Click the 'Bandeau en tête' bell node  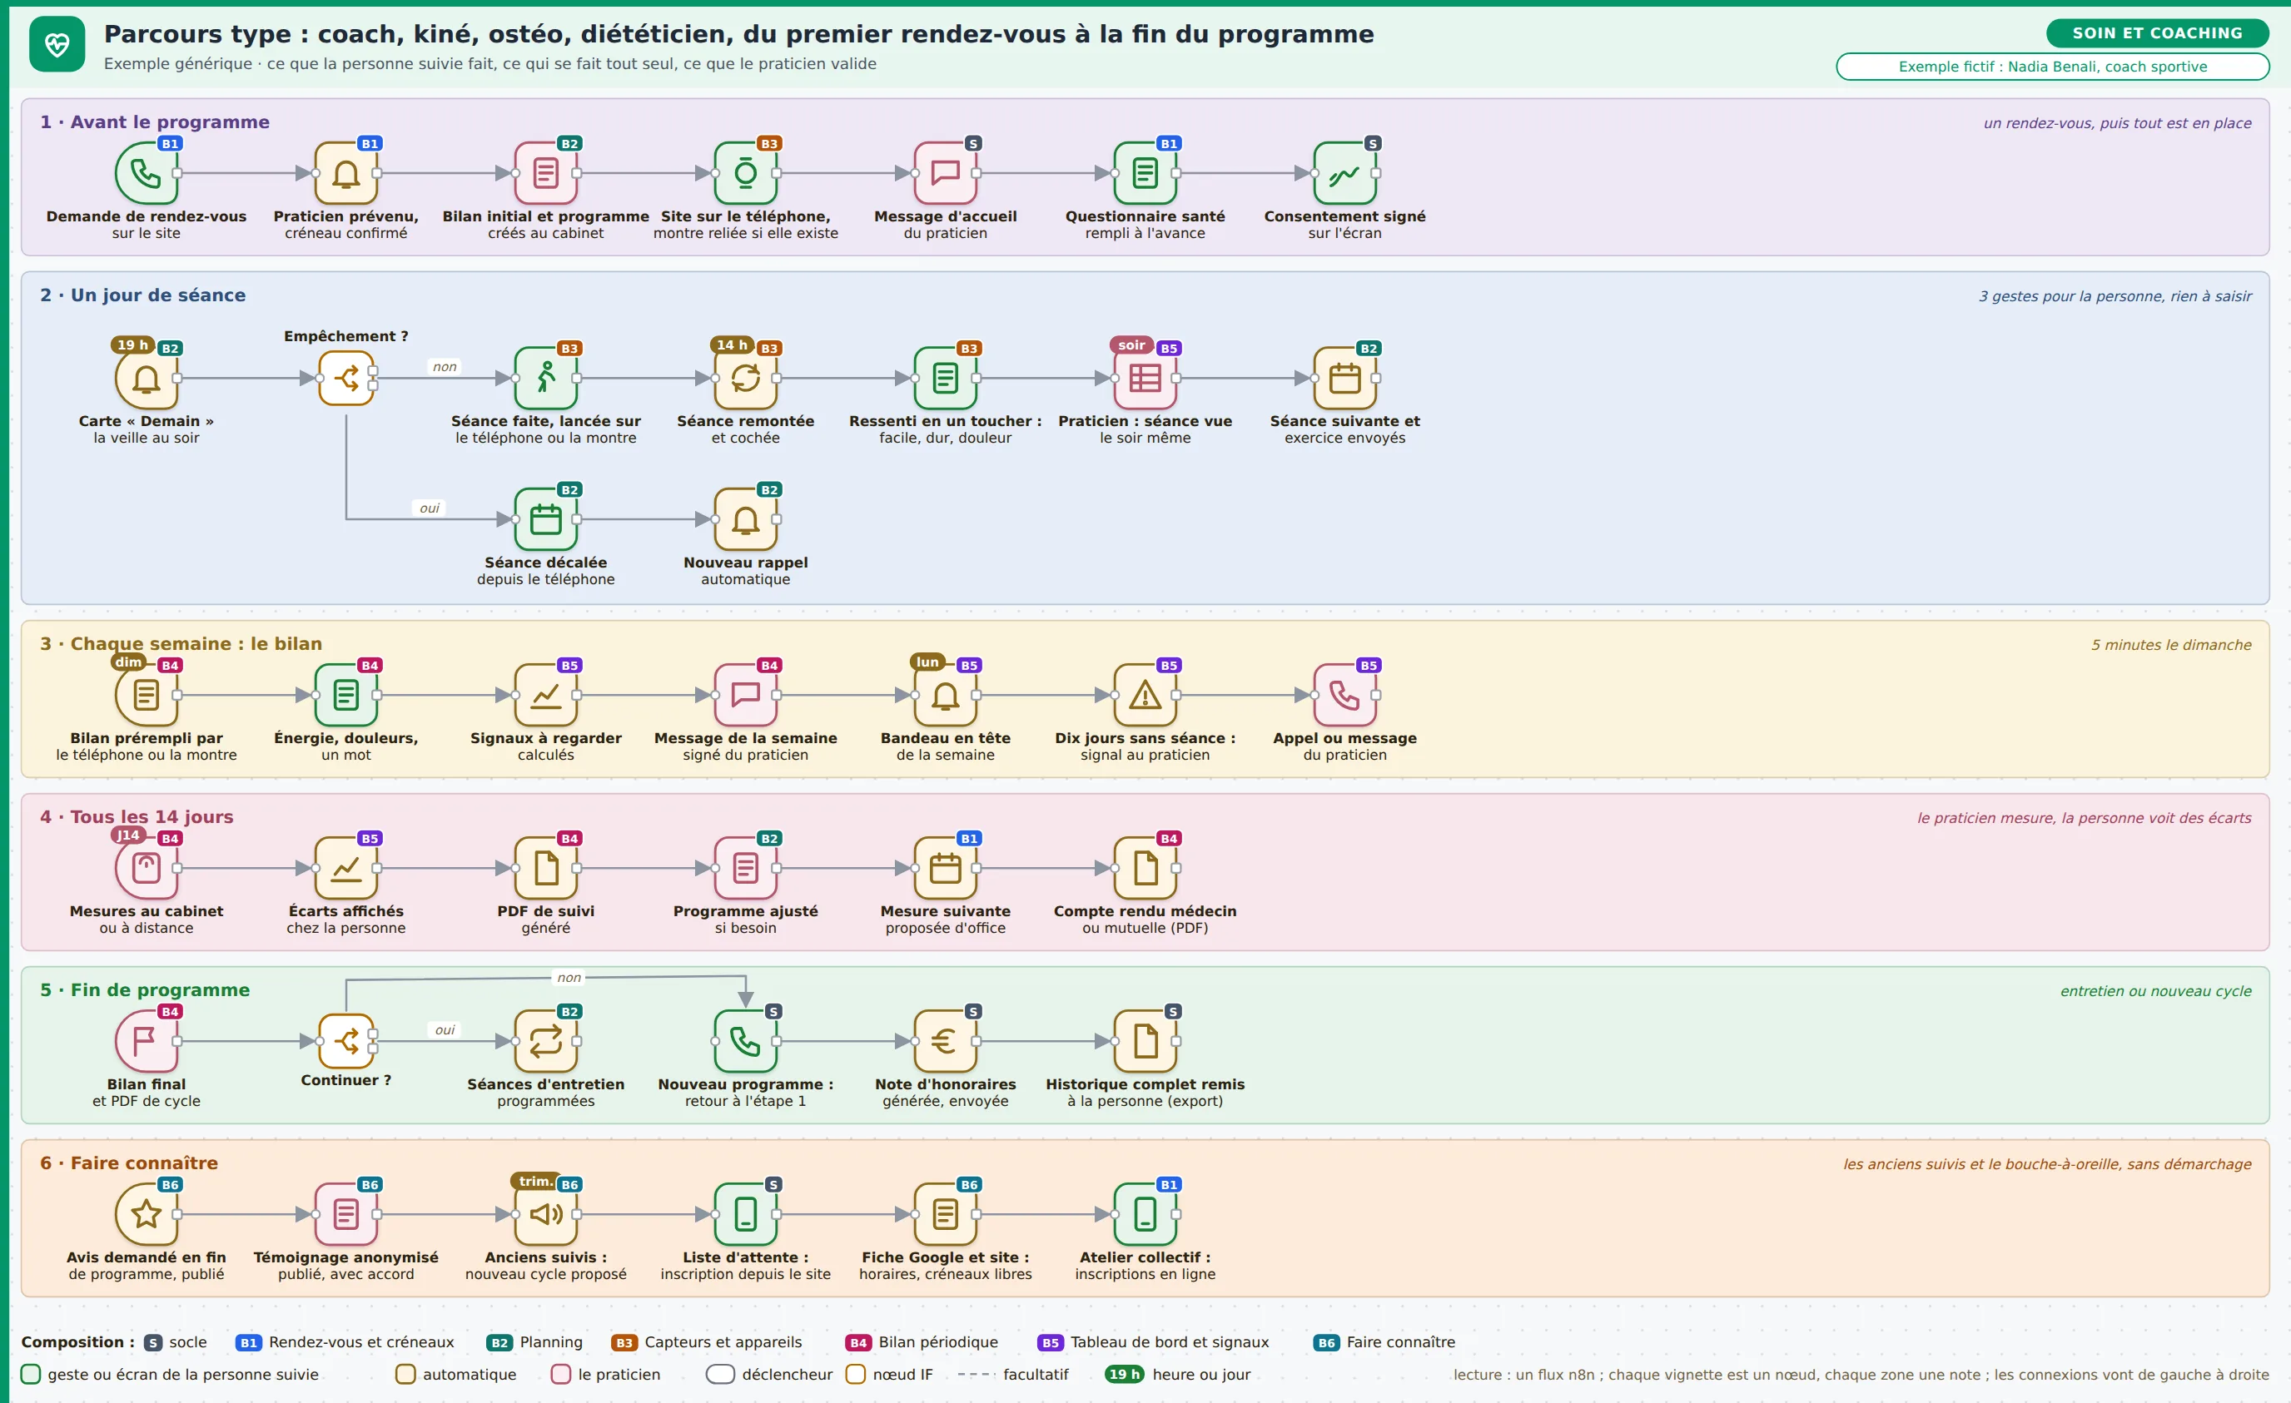(x=946, y=695)
